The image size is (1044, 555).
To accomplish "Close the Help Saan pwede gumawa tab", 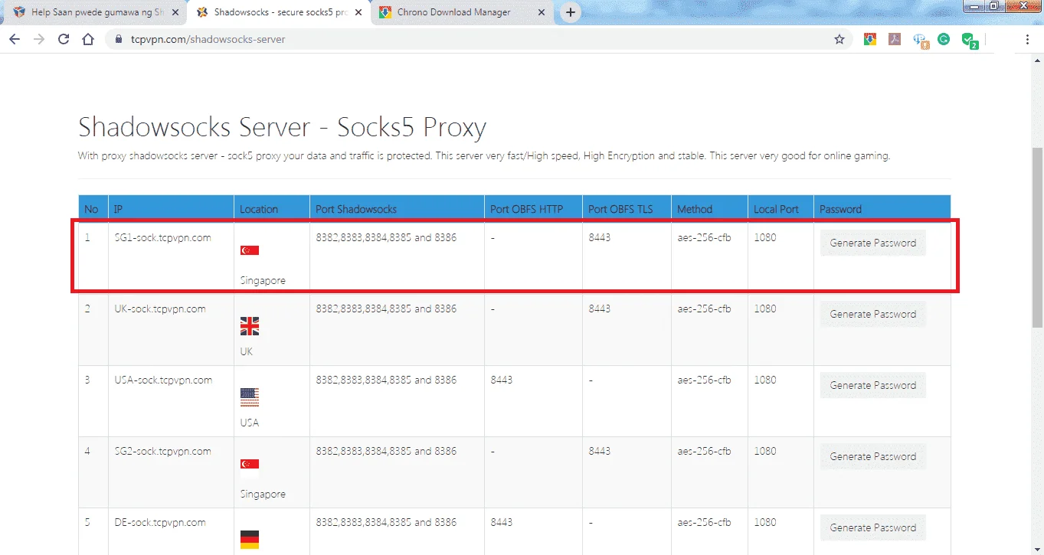I will click(175, 12).
